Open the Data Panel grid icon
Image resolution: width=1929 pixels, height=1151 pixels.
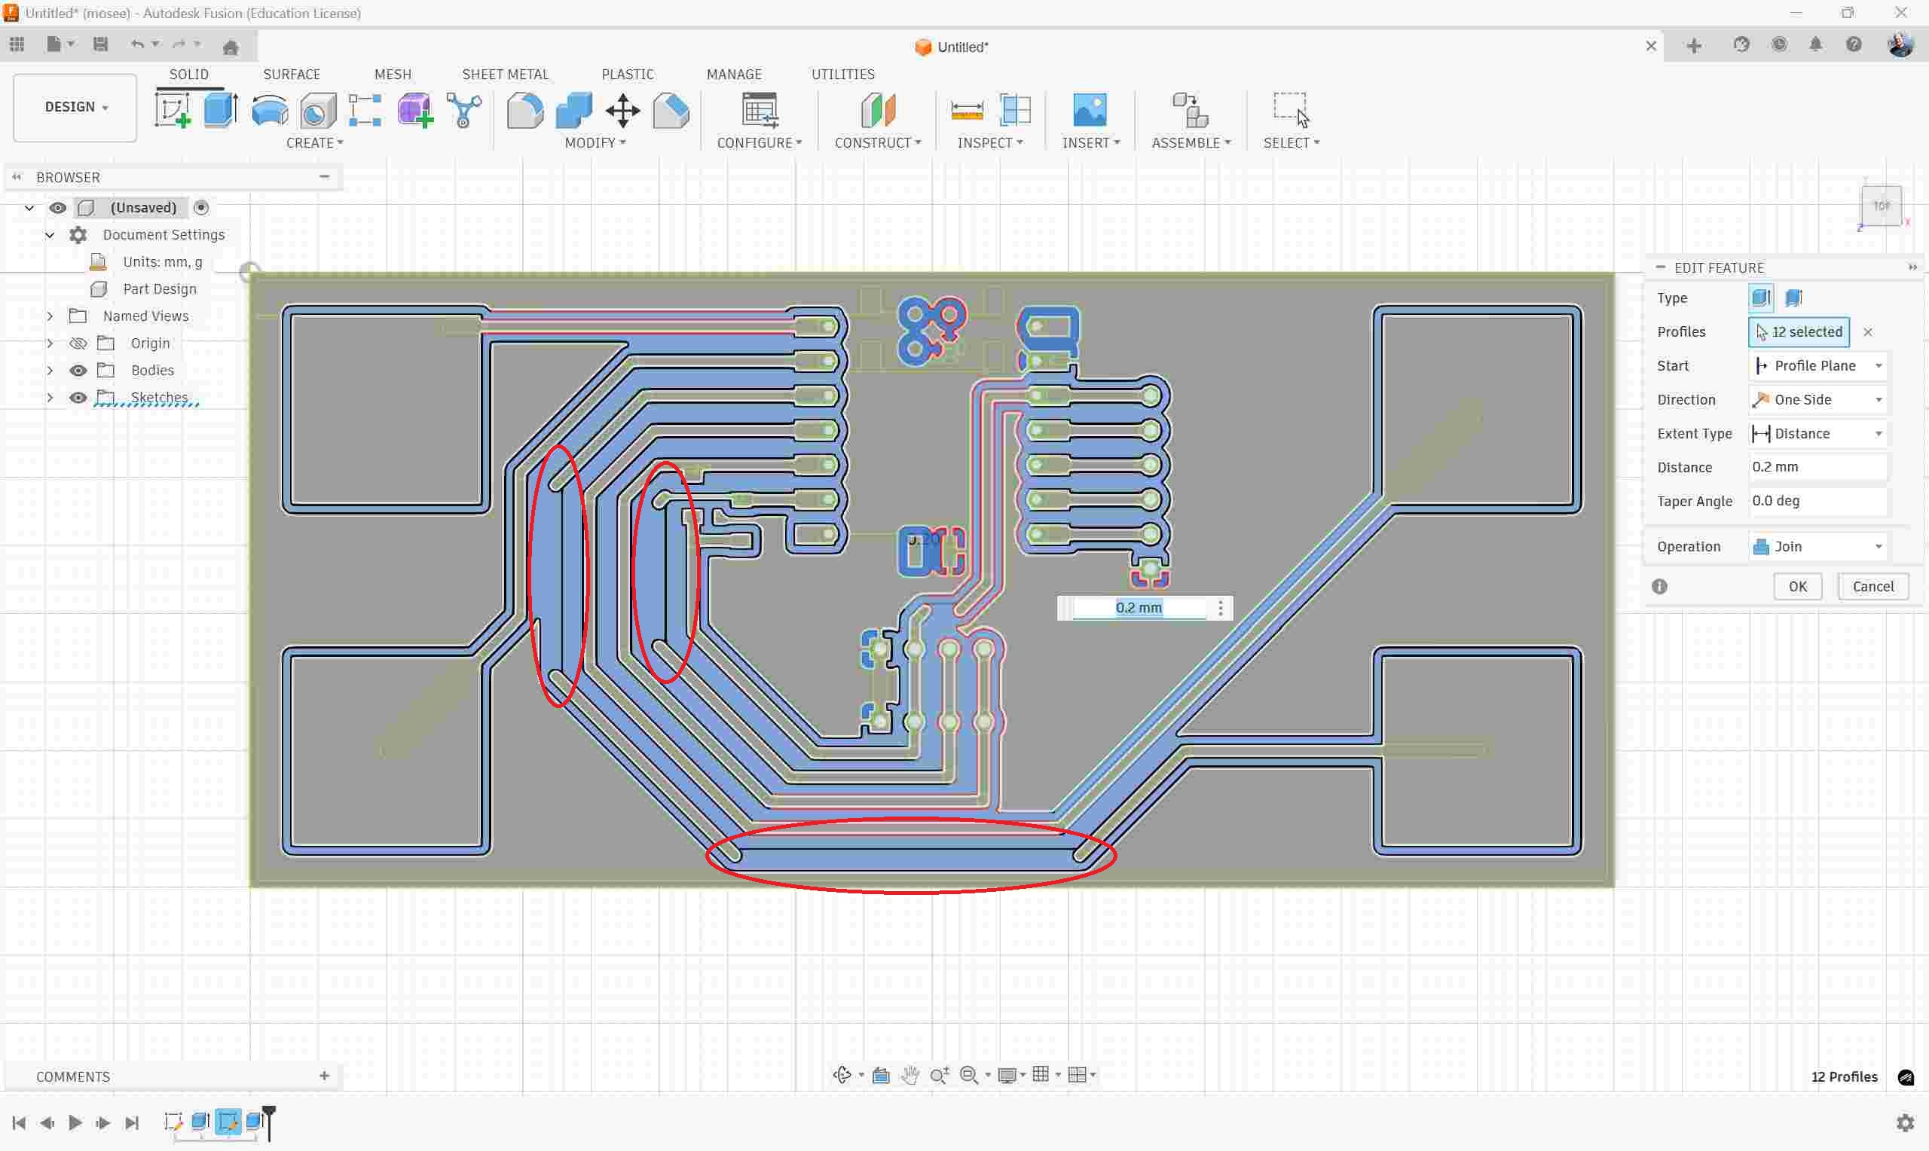17,44
